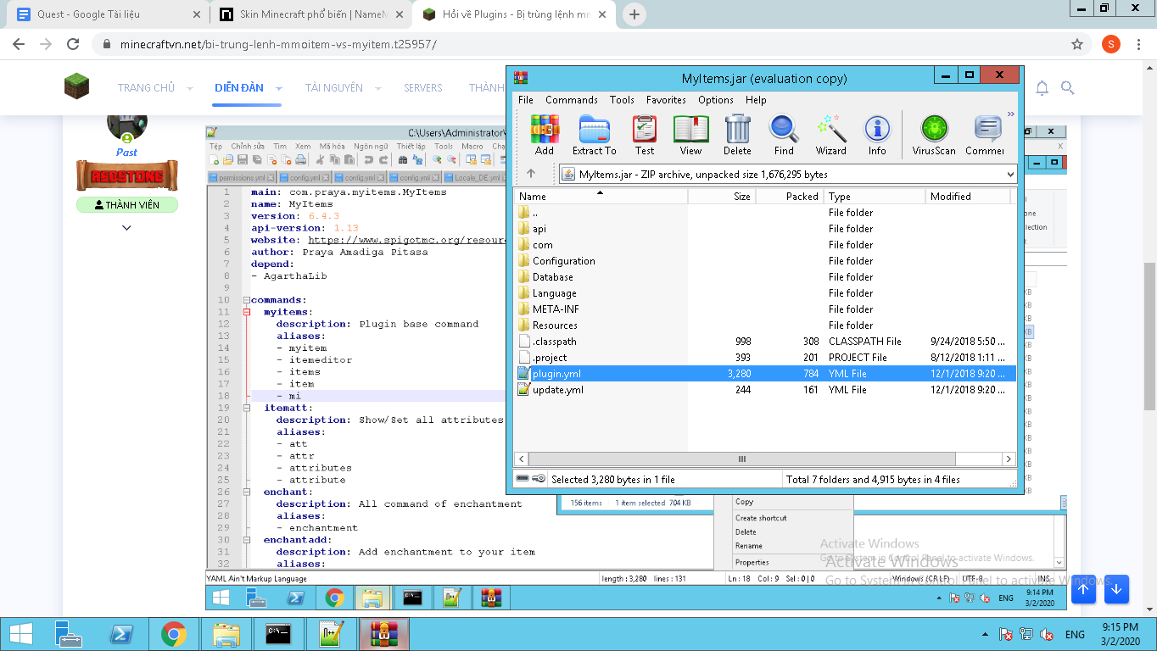The height and width of the screenshot is (651, 1157).
Task: Click the Chrome address bar URL
Action: 278,44
